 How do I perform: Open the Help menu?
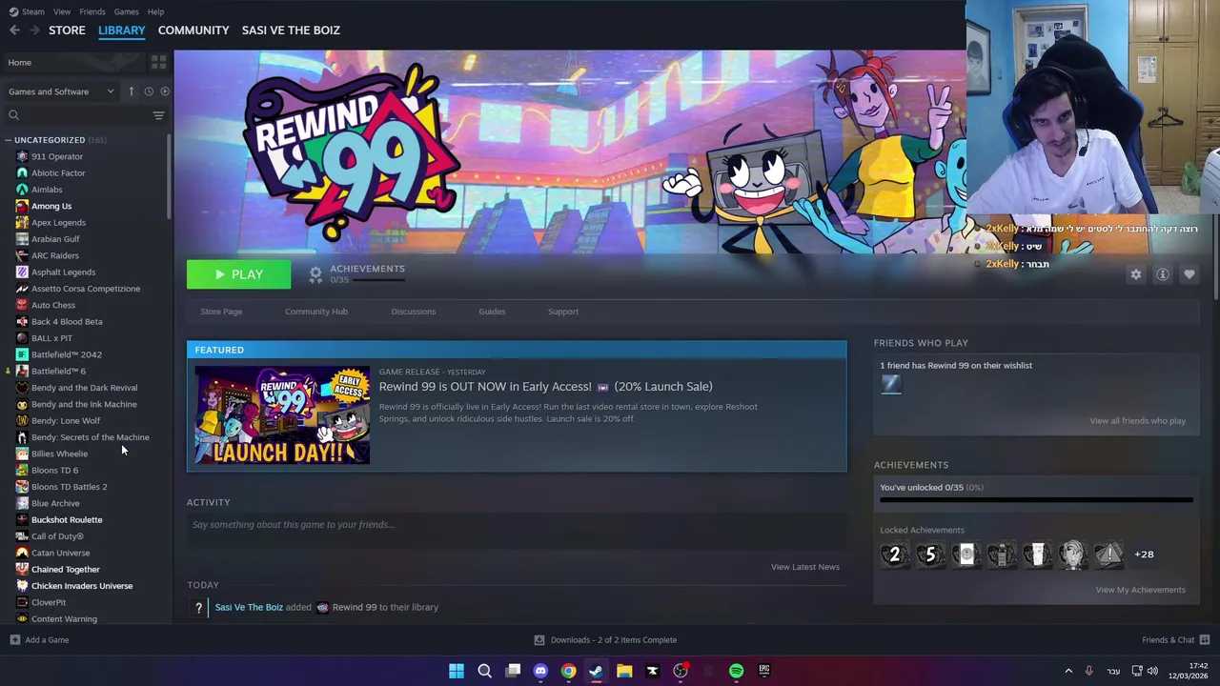tap(155, 11)
